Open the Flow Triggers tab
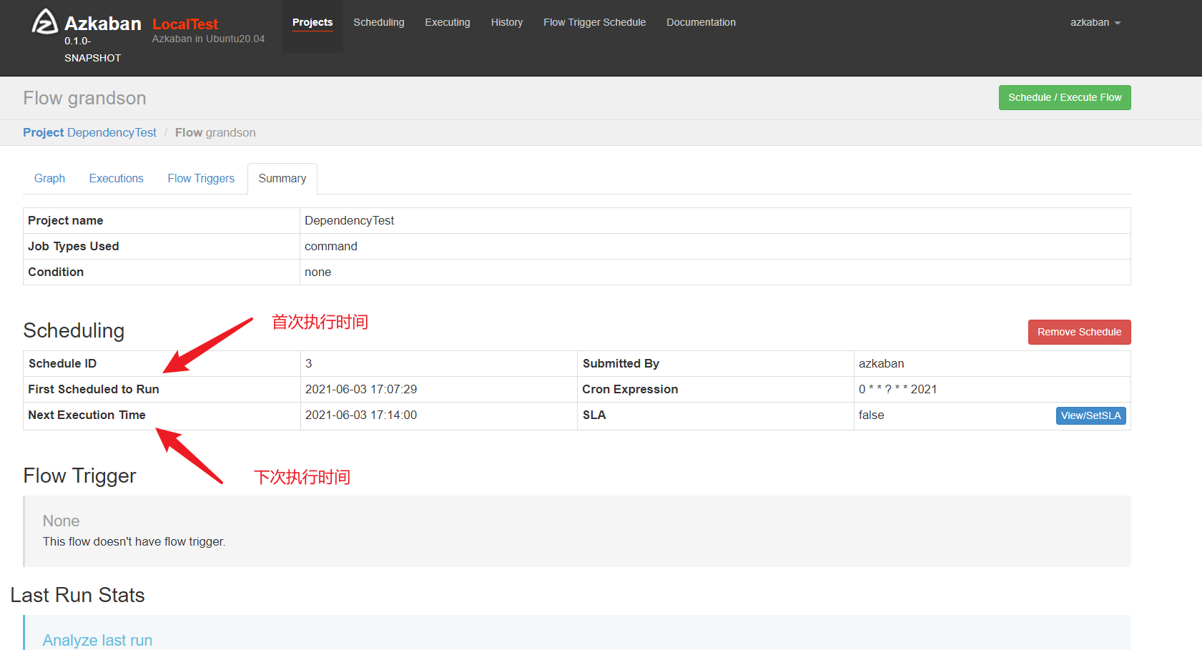This screenshot has height=650, width=1202. click(201, 178)
